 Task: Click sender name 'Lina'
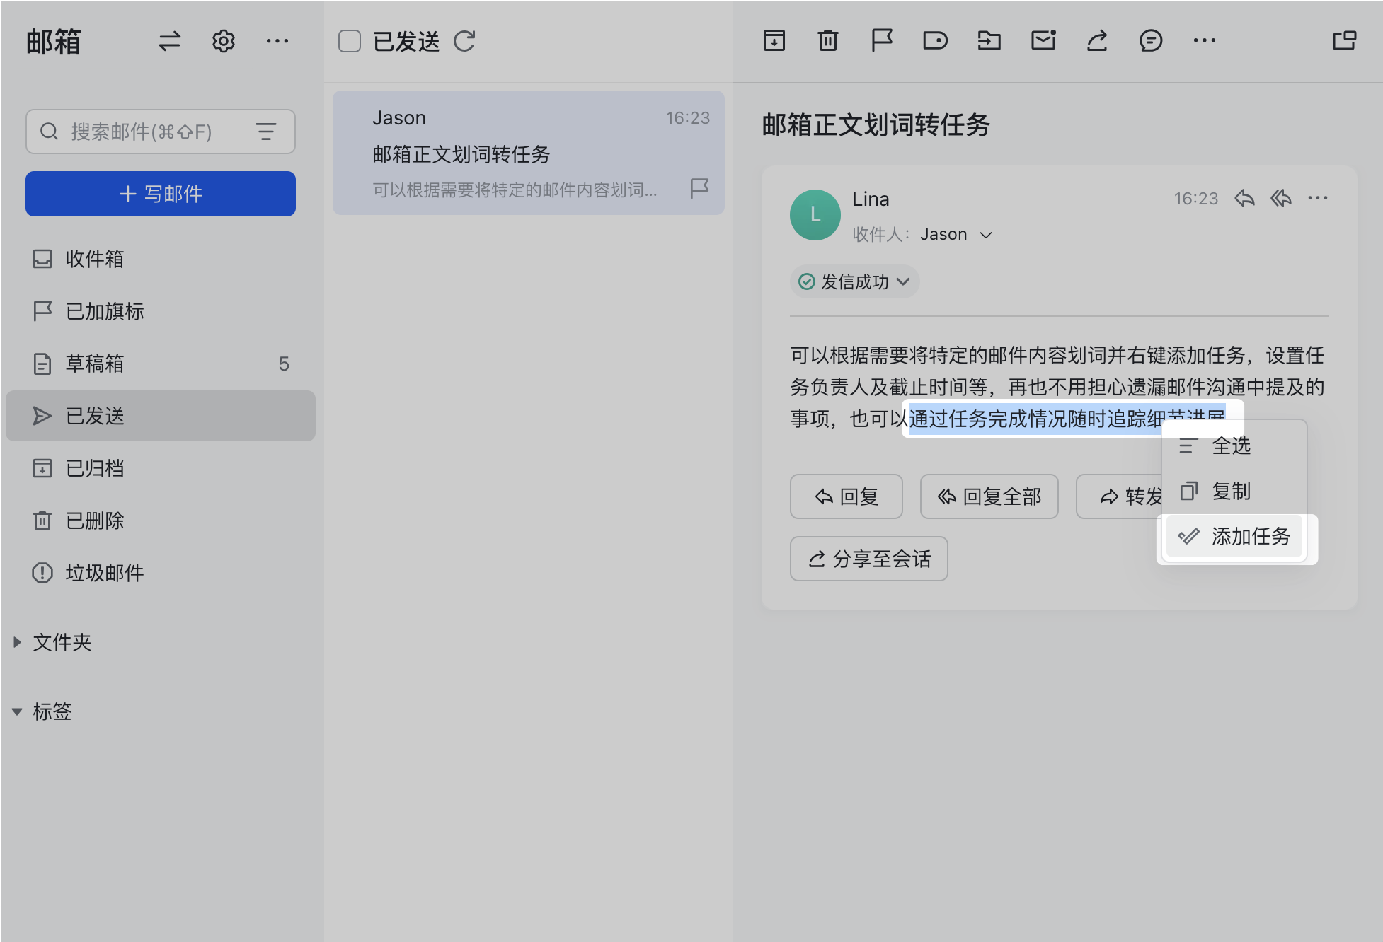(871, 199)
